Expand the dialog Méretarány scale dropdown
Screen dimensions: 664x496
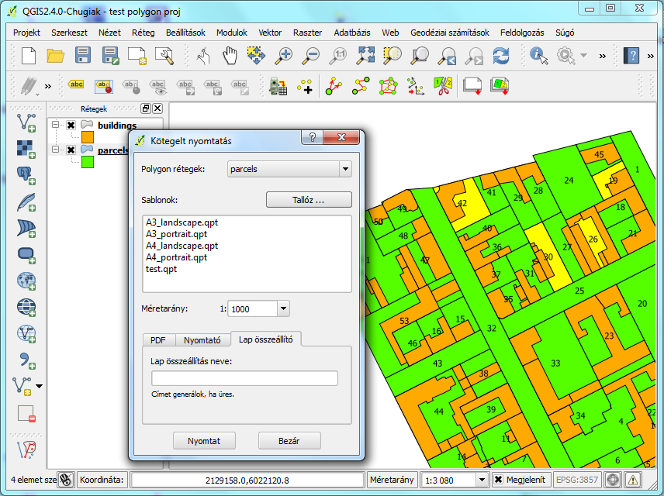282,308
